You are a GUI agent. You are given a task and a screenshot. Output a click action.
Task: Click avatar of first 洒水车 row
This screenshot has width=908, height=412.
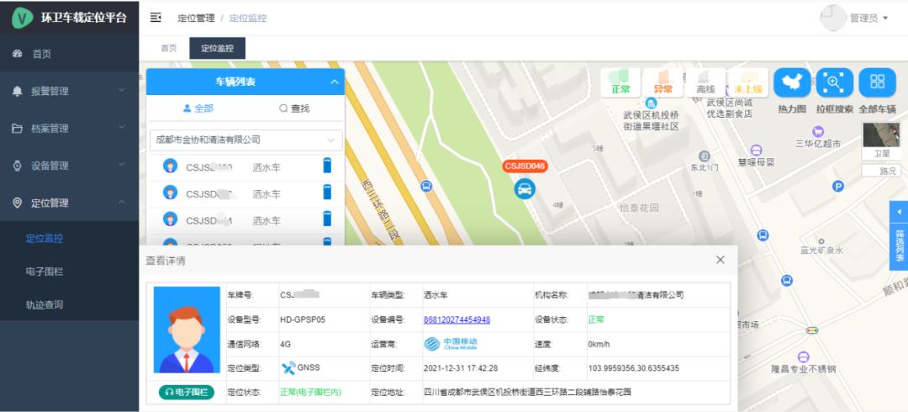point(170,166)
